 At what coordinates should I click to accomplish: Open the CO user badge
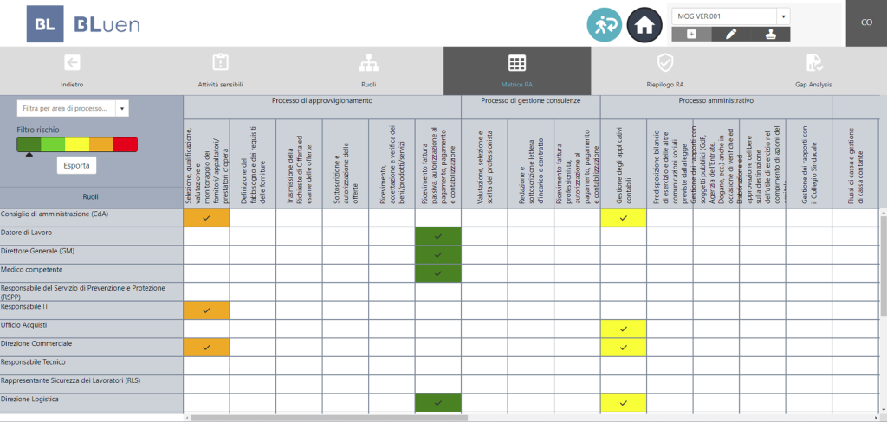pyautogui.click(x=866, y=23)
